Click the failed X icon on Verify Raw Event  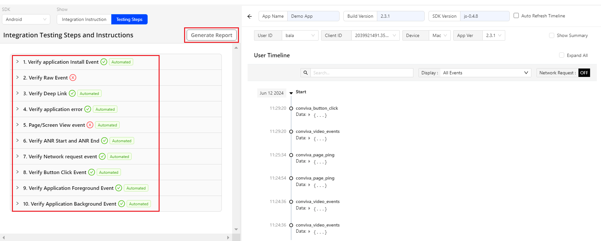(x=73, y=78)
